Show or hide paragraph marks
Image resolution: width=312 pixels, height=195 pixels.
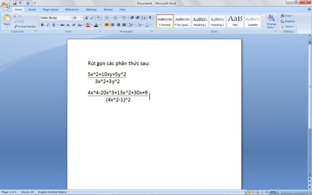pyautogui.click(x=150, y=18)
